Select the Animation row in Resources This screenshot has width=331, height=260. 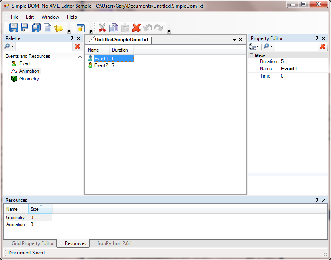[x=28, y=224]
